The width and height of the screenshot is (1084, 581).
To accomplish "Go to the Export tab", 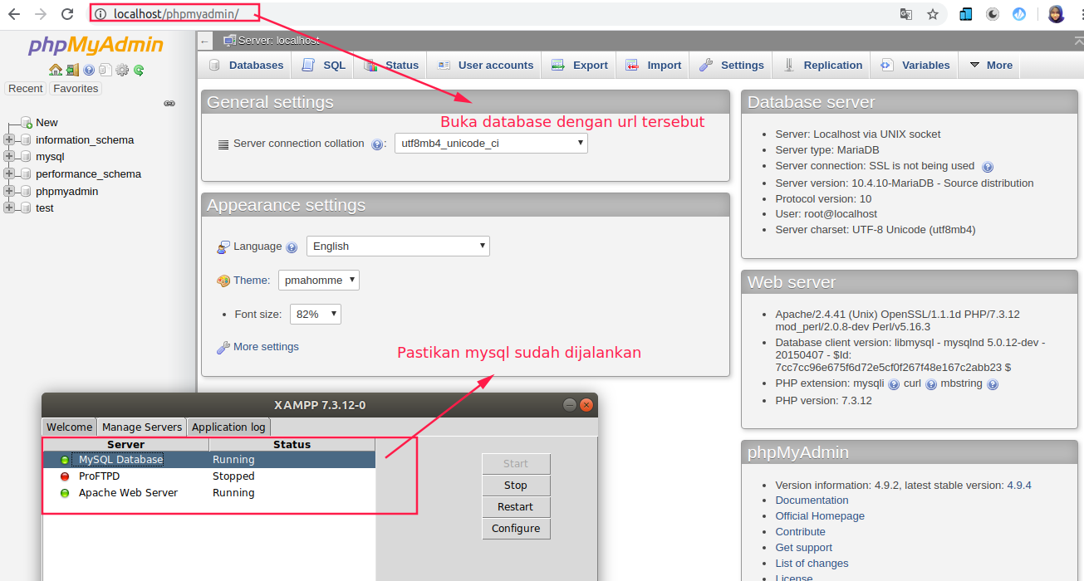I will pyautogui.click(x=580, y=65).
